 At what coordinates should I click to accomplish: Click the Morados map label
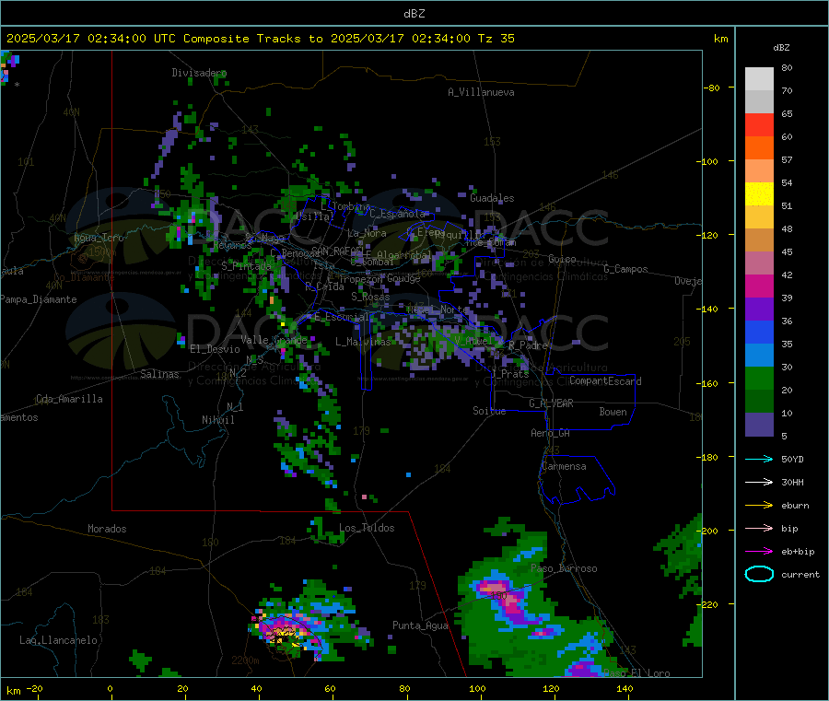[107, 529]
